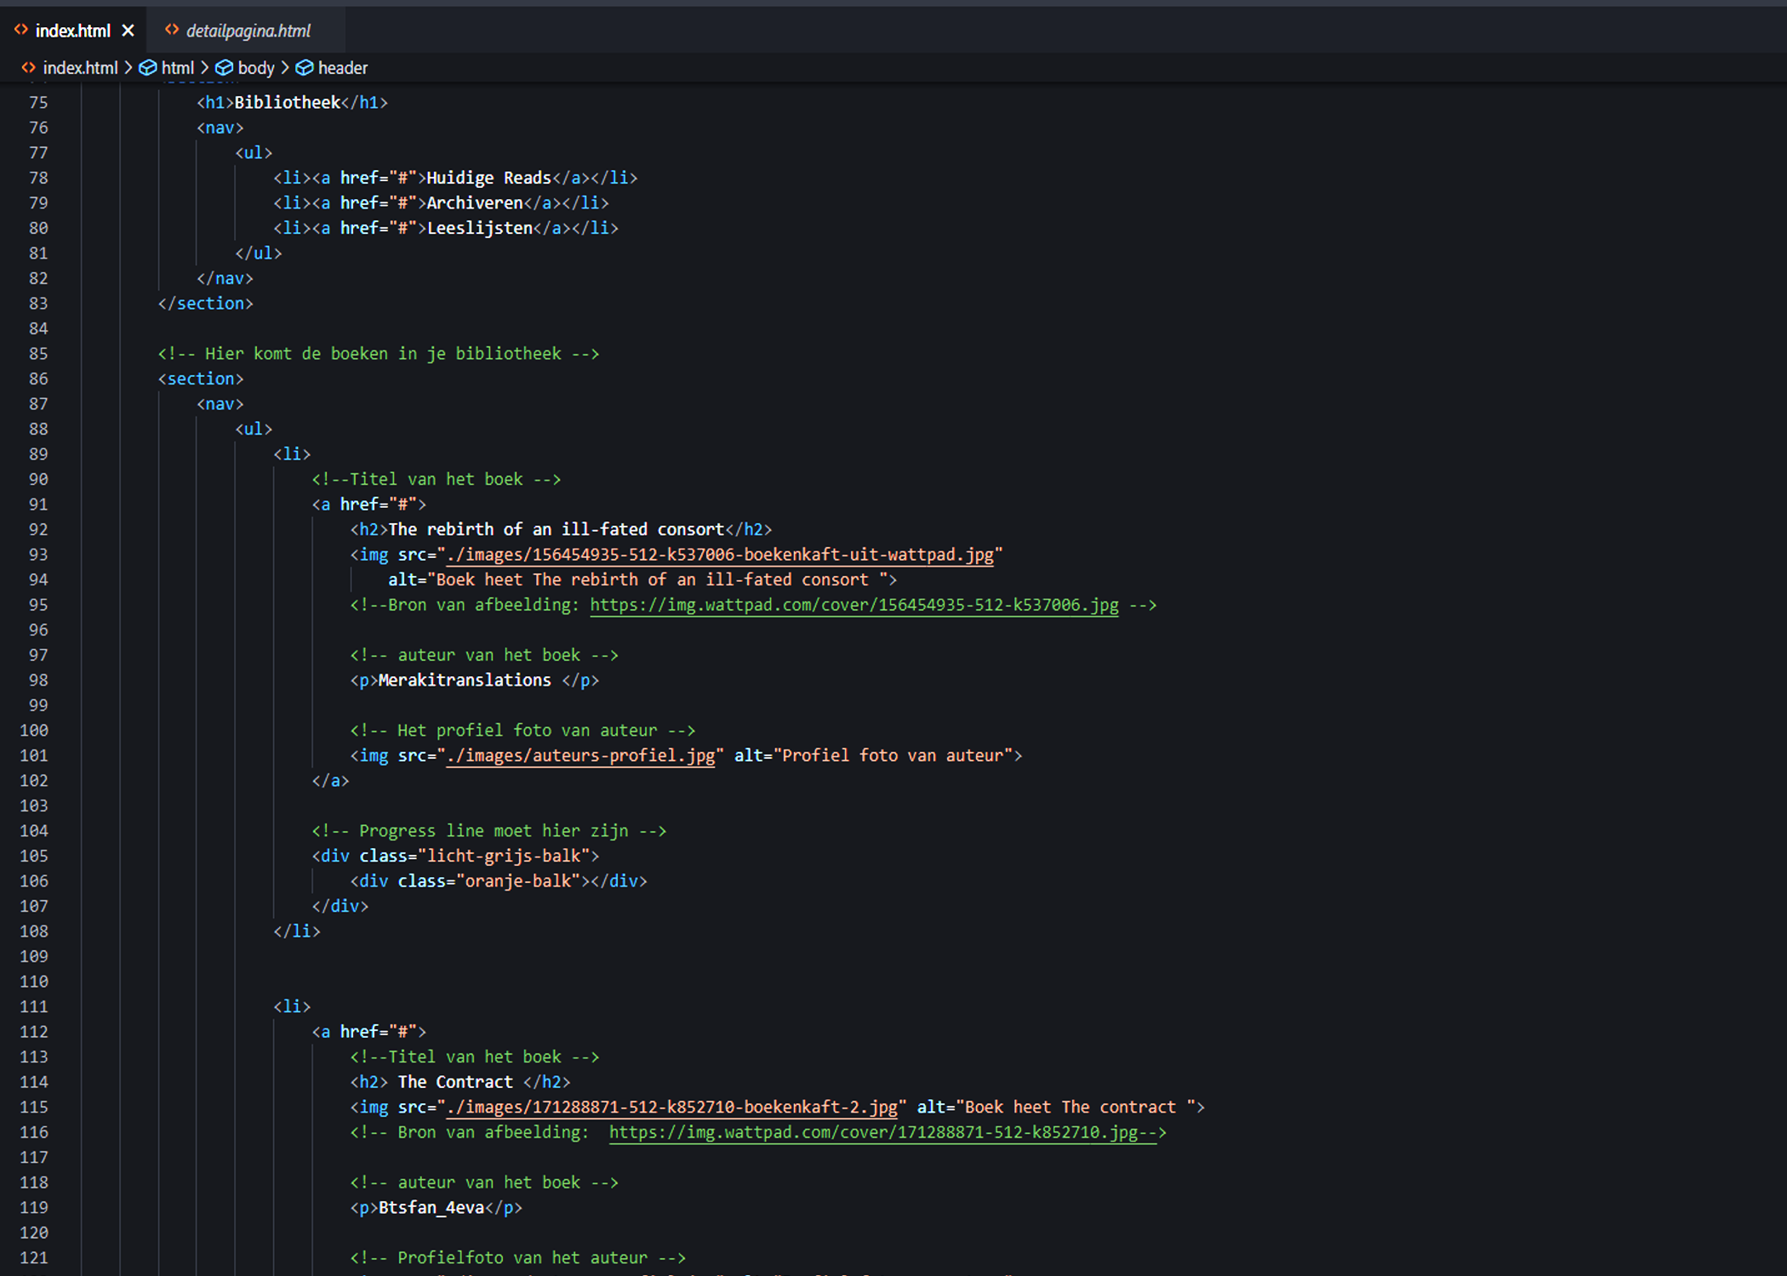Click the text "Huidige Reads" link label
This screenshot has height=1276, width=1787.
coord(488,178)
